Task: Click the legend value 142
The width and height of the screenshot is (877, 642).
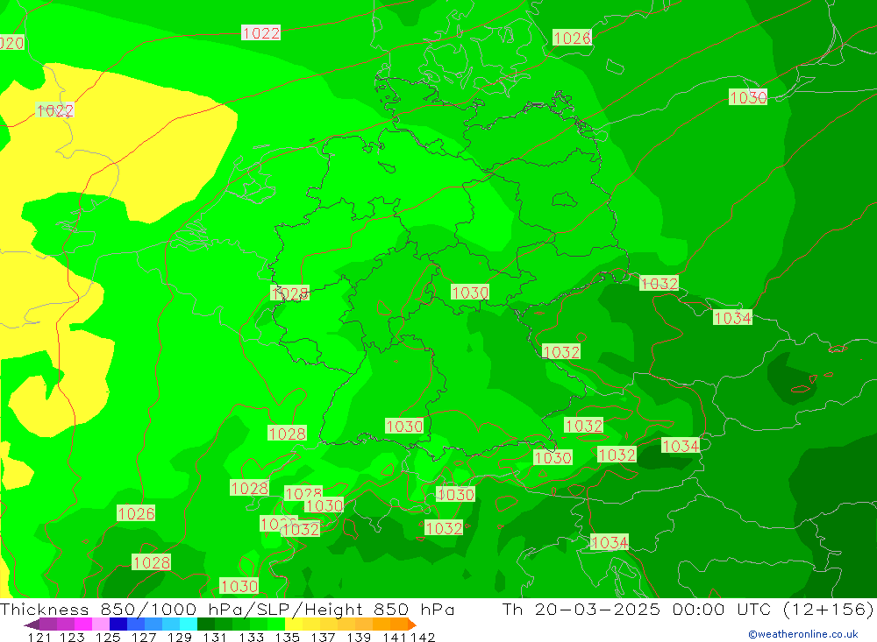Action: [x=423, y=637]
